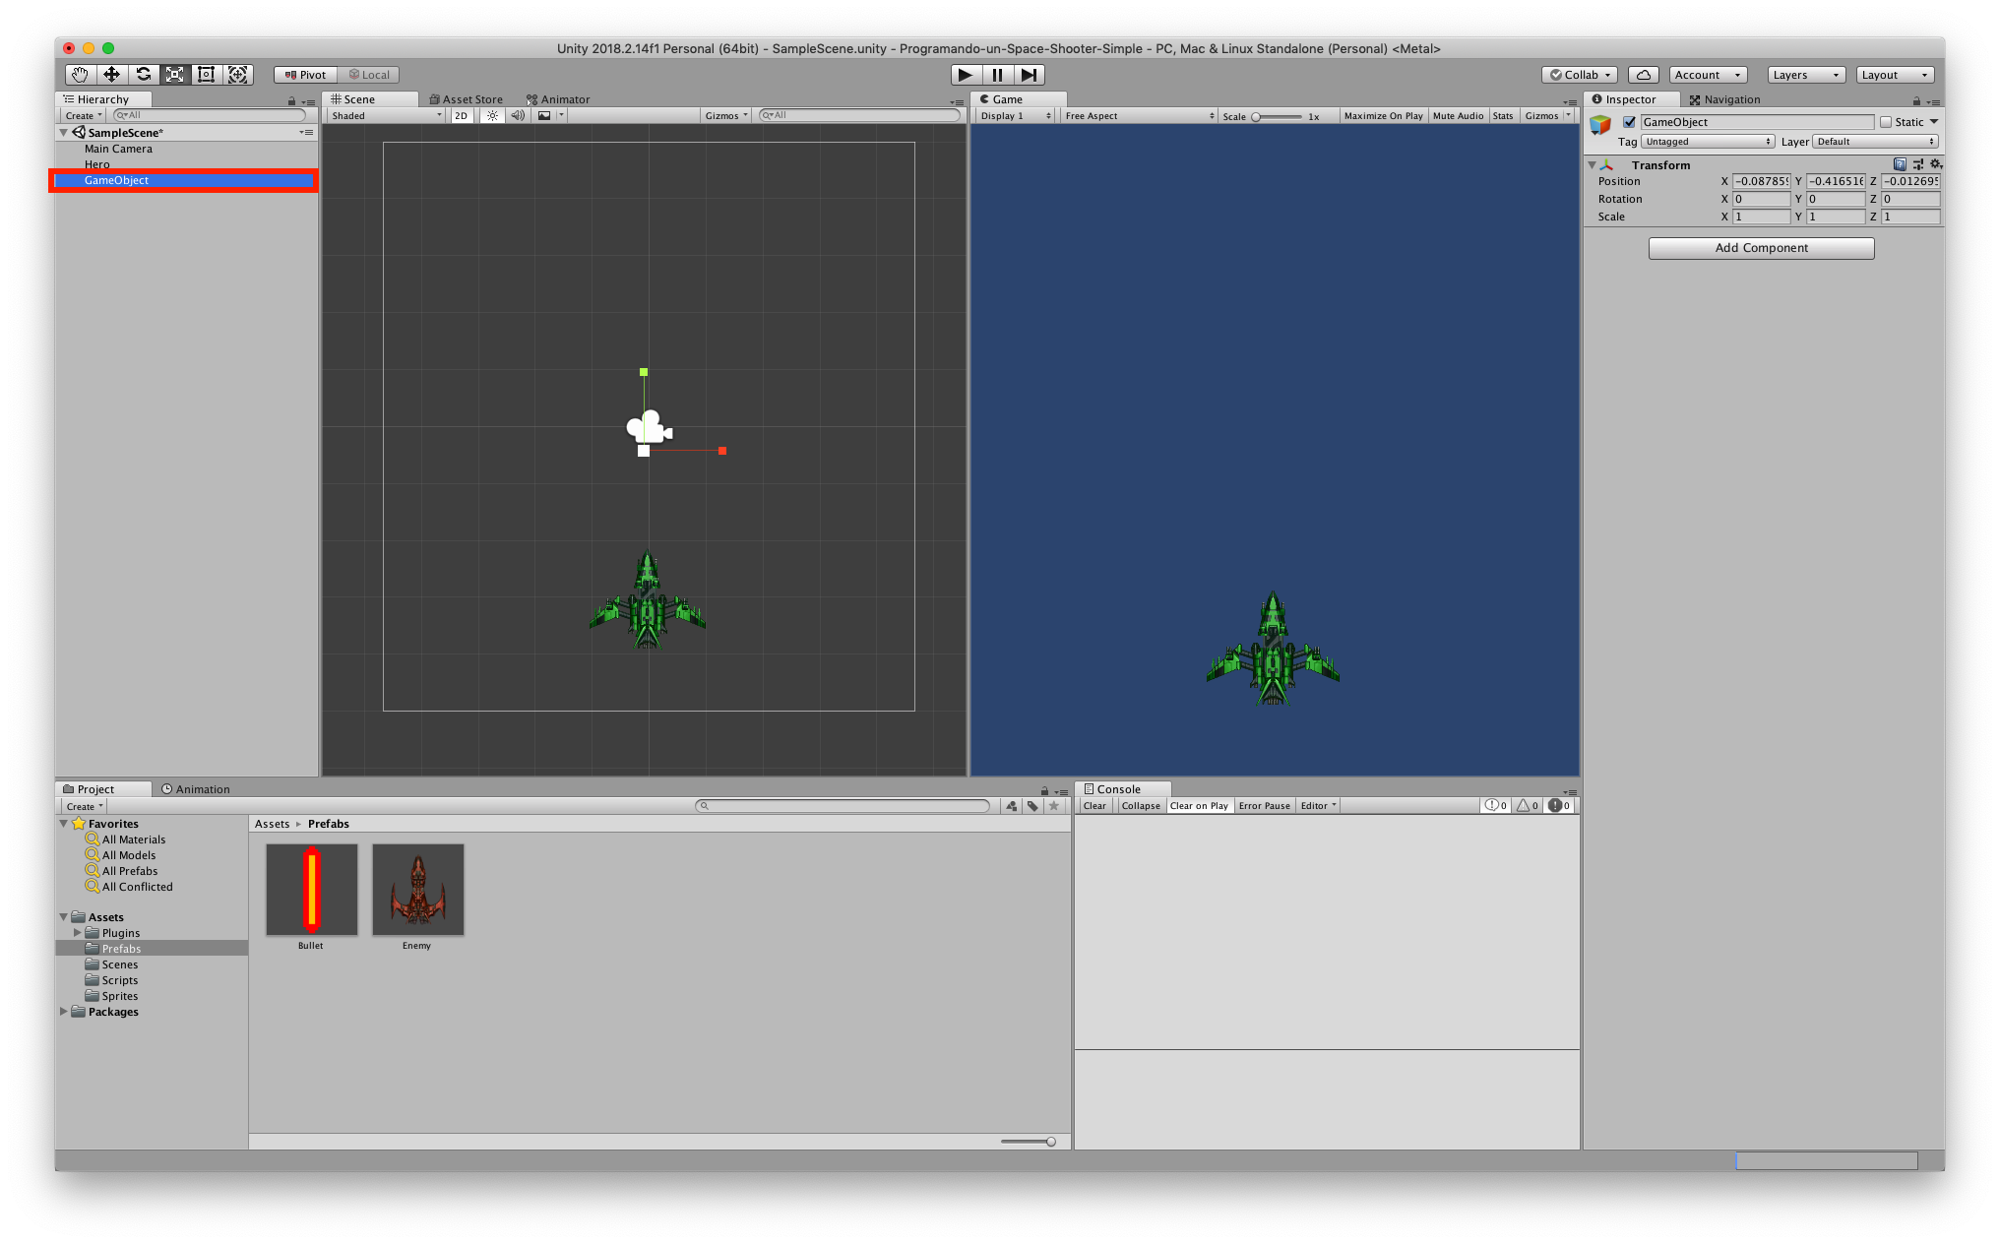Click the Pause button
The width and height of the screenshot is (2000, 1244).
point(997,75)
